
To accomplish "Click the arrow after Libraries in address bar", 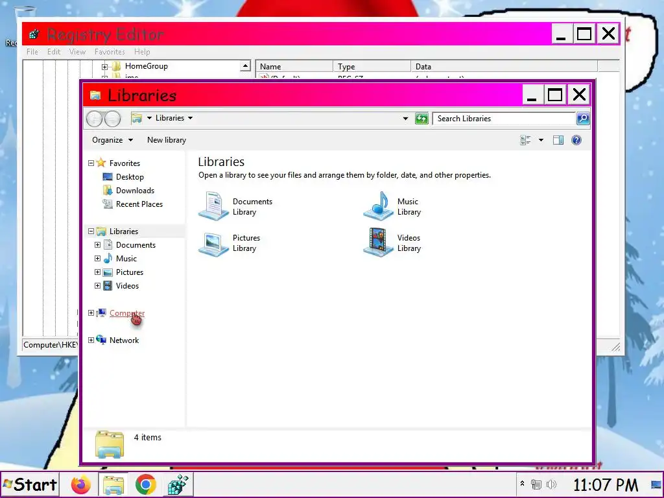I will pos(190,118).
